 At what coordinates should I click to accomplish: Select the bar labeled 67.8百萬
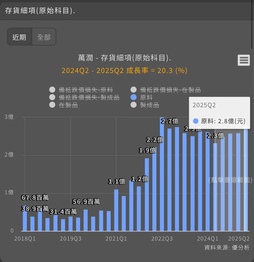(x=25, y=218)
